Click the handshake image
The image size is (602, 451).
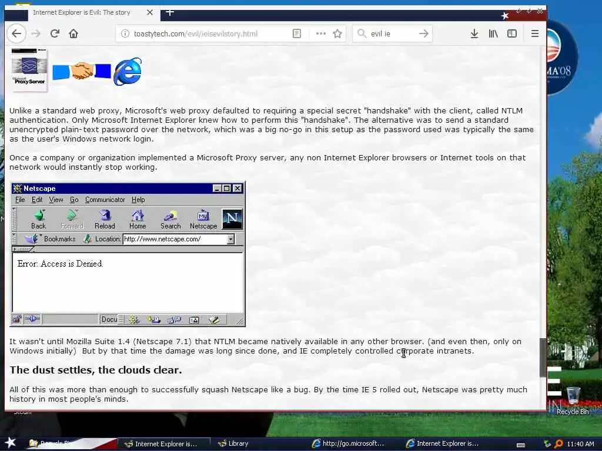[82, 71]
